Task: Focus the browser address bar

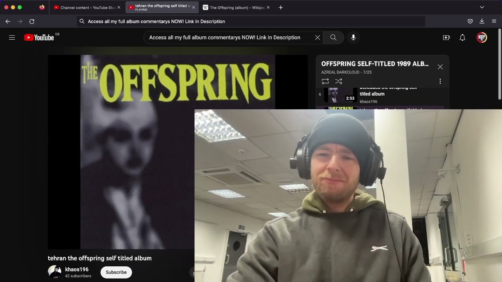Action: pos(251,22)
